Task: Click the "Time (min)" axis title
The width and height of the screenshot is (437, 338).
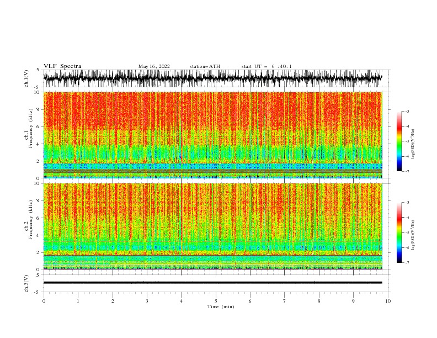Action: [221, 307]
